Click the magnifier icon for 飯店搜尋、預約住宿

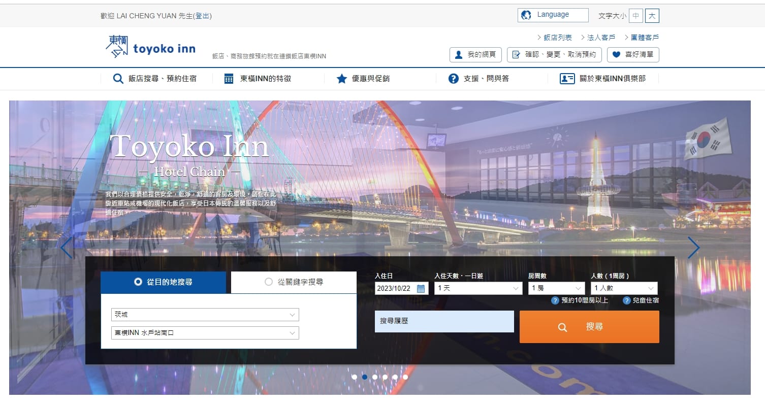click(x=118, y=79)
